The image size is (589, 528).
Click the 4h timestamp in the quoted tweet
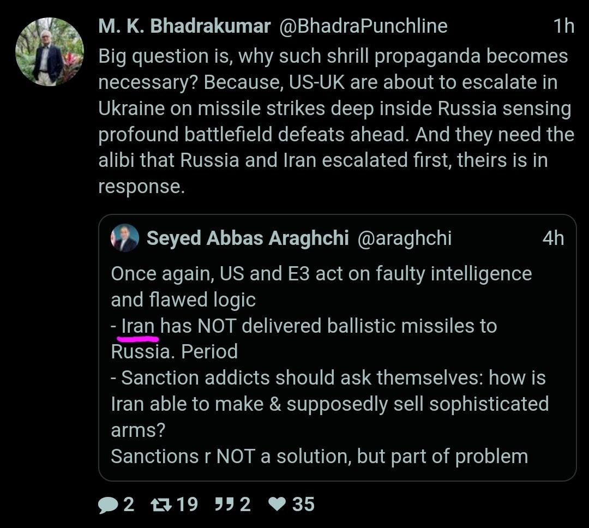[553, 238]
